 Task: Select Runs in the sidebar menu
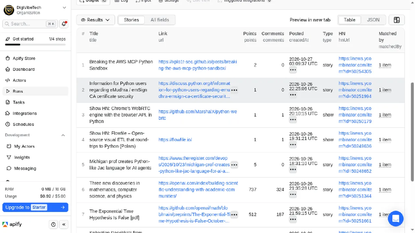[36, 91]
